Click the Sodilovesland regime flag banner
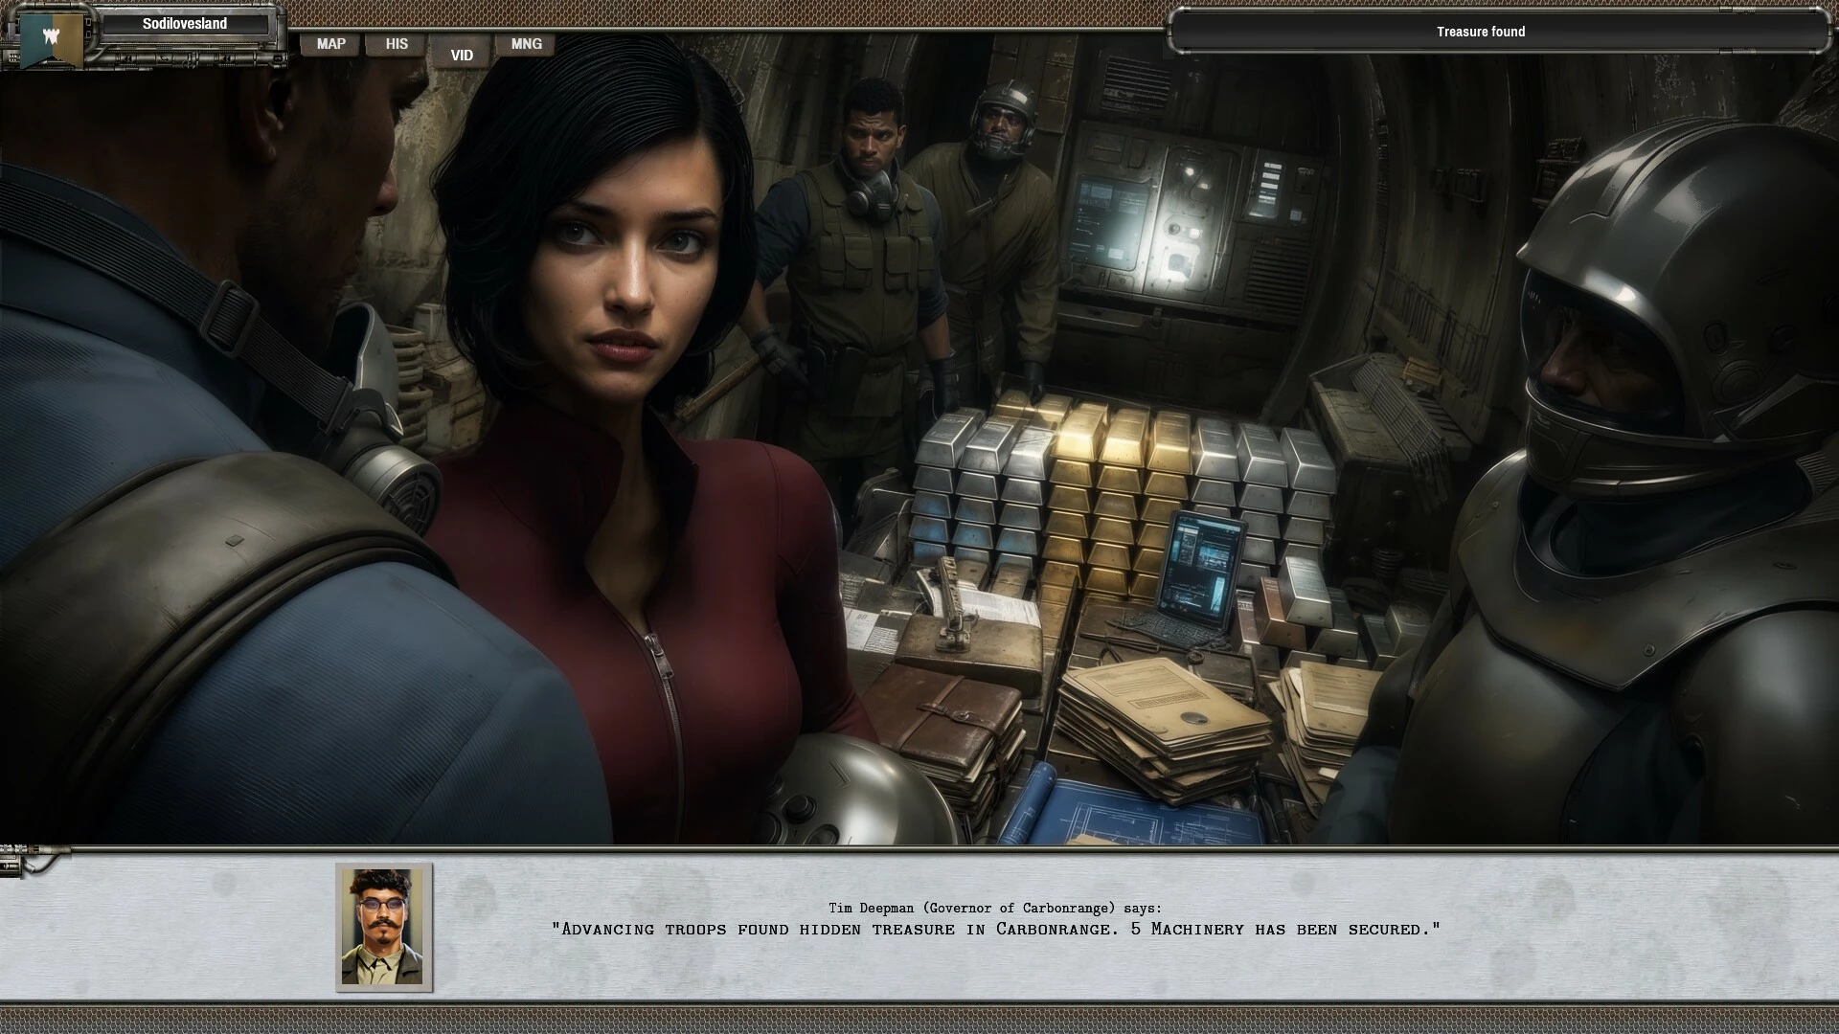1839x1034 pixels. (x=51, y=38)
